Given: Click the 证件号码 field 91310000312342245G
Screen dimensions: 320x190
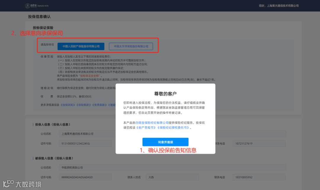Looking at the screenshot, I should (x=85, y=143).
